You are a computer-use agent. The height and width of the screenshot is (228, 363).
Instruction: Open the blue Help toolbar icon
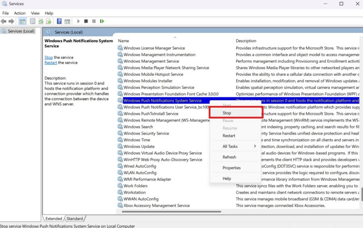pyautogui.click(x=59, y=21)
